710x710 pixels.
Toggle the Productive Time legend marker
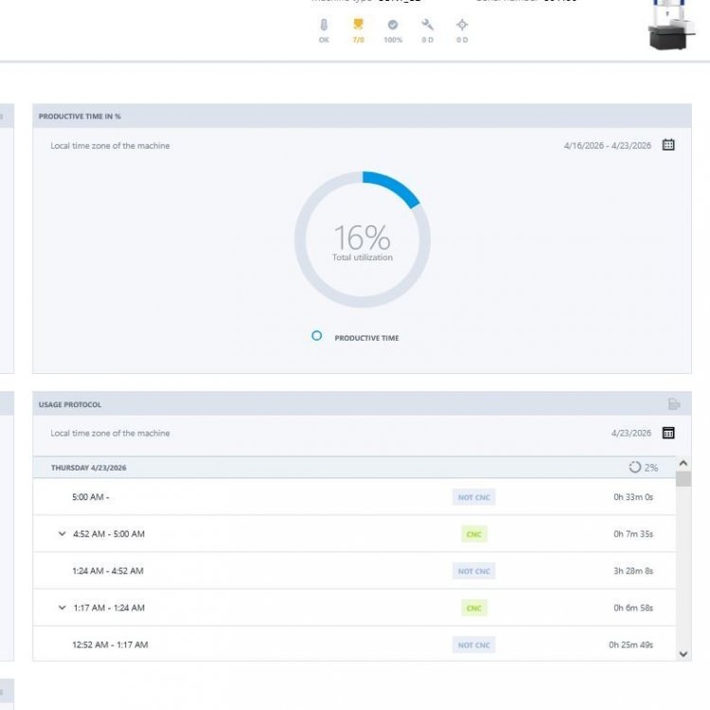[317, 336]
